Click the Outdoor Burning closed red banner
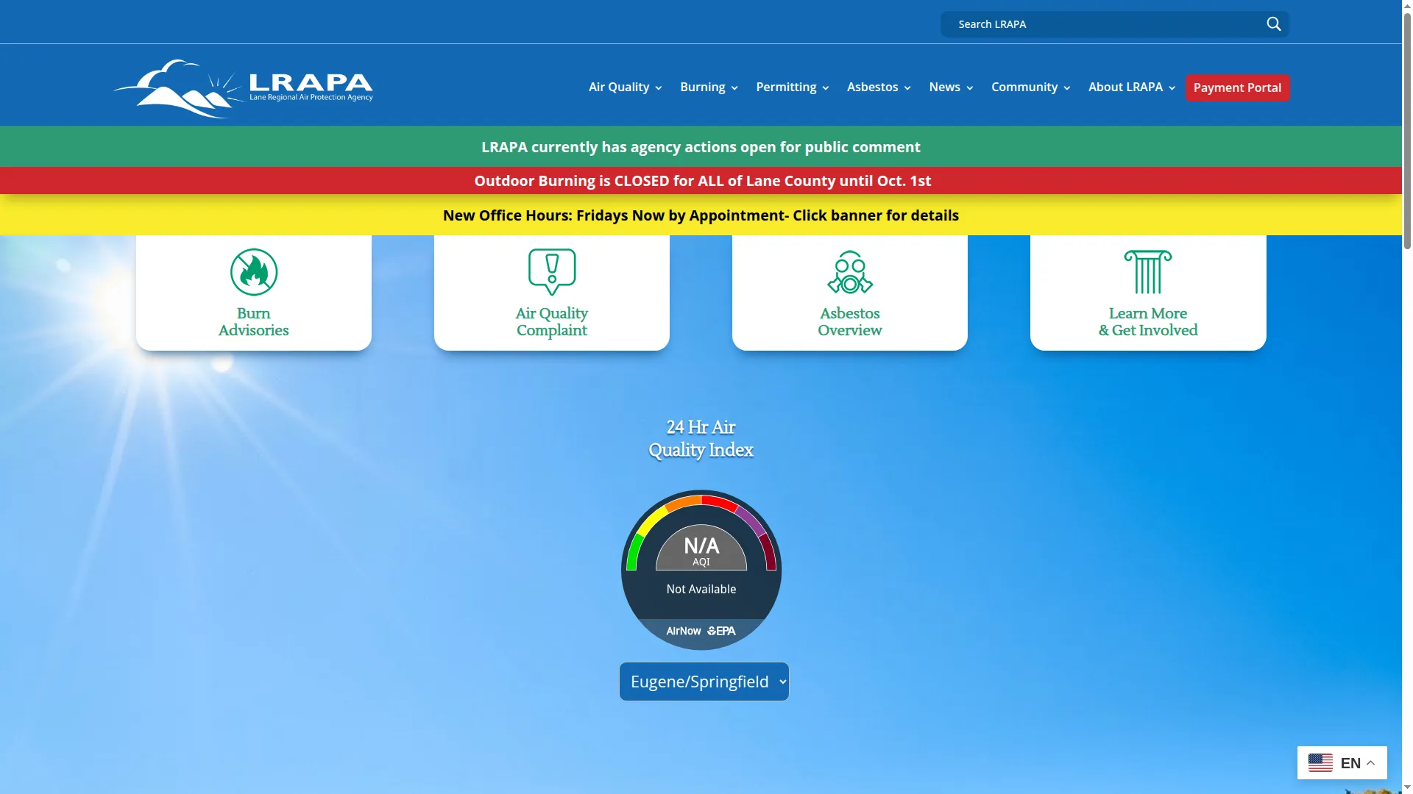This screenshot has width=1413, height=794. 701,181
